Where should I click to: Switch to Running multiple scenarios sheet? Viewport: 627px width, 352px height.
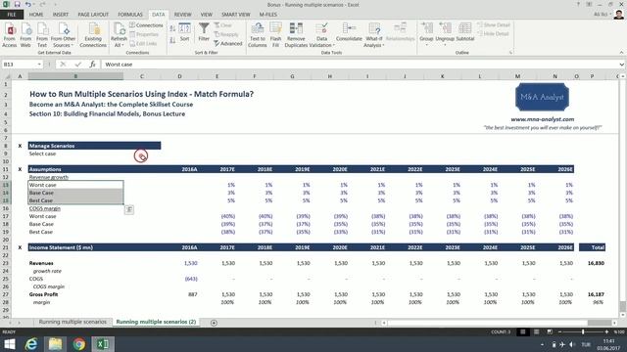point(72,322)
